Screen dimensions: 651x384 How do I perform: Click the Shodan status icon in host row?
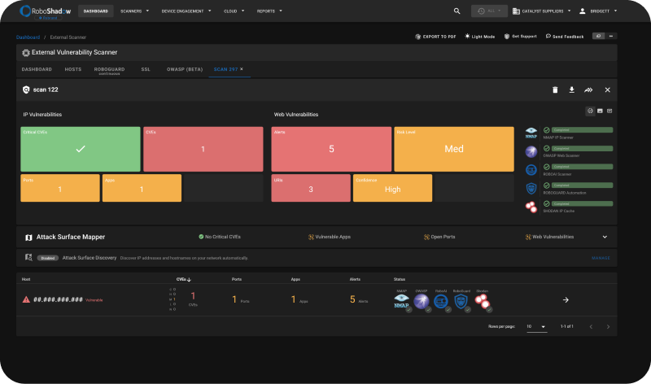coord(482,301)
